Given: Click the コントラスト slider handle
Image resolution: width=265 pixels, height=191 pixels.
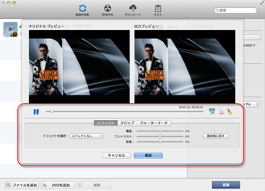Looking at the screenshot, I should pyautogui.click(x=160, y=136).
